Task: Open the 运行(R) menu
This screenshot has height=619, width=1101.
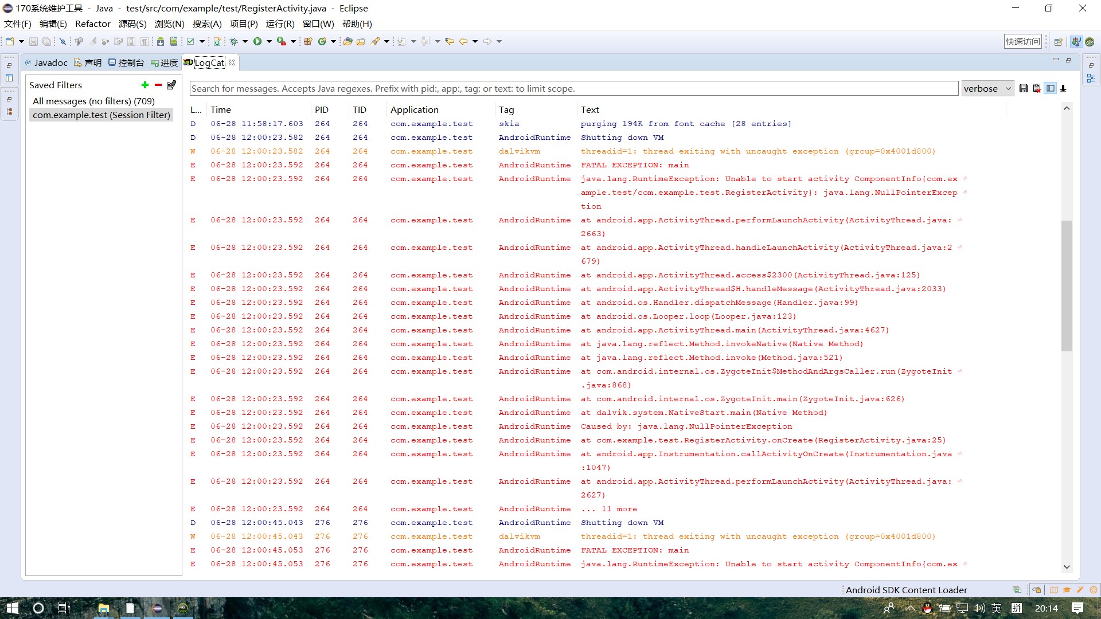Action: click(280, 23)
